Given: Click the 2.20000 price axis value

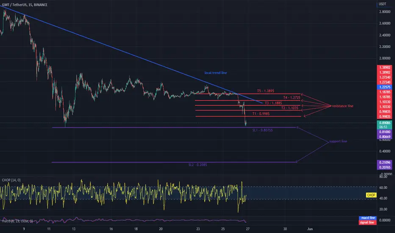Looking at the screenshot, I should (x=385, y=47).
